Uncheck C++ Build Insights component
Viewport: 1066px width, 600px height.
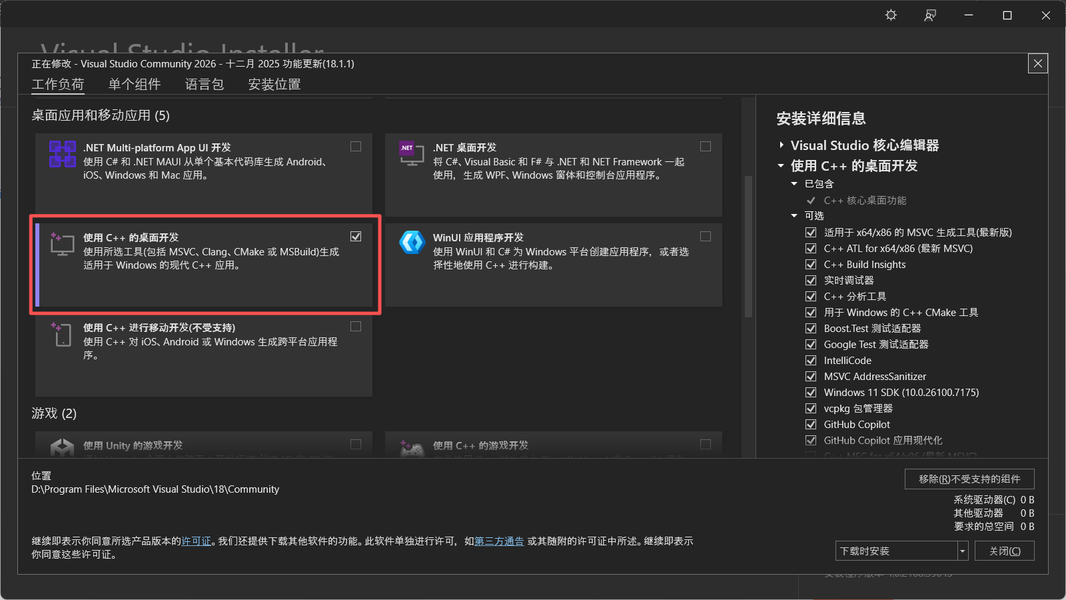[811, 265]
